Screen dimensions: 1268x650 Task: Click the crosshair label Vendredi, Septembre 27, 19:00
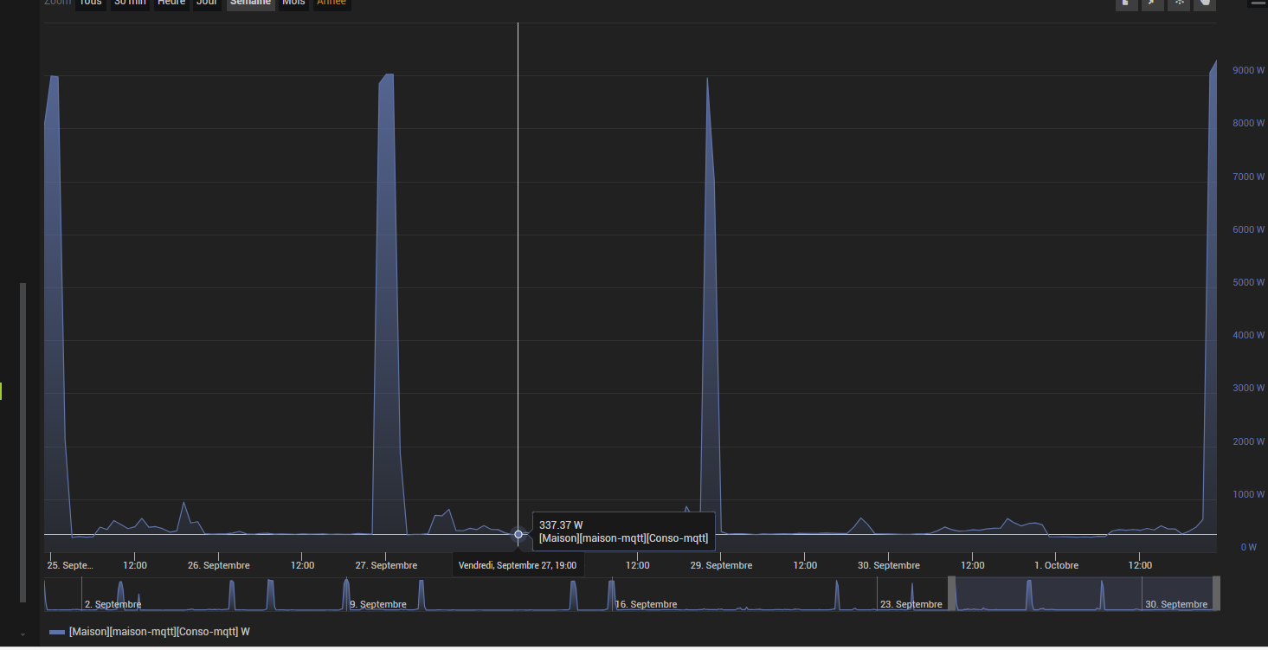[518, 565]
